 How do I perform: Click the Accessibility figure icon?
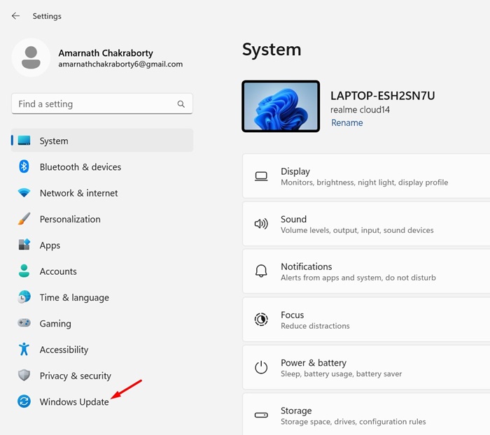click(x=24, y=350)
